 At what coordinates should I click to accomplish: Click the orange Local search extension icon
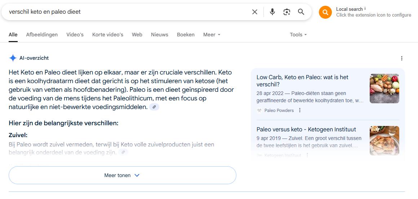[325, 12]
